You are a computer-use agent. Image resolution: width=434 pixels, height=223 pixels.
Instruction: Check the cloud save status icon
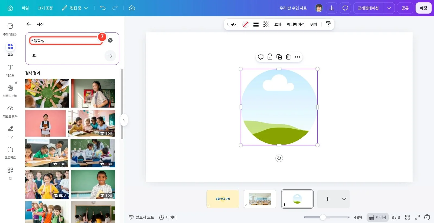pyautogui.click(x=132, y=8)
